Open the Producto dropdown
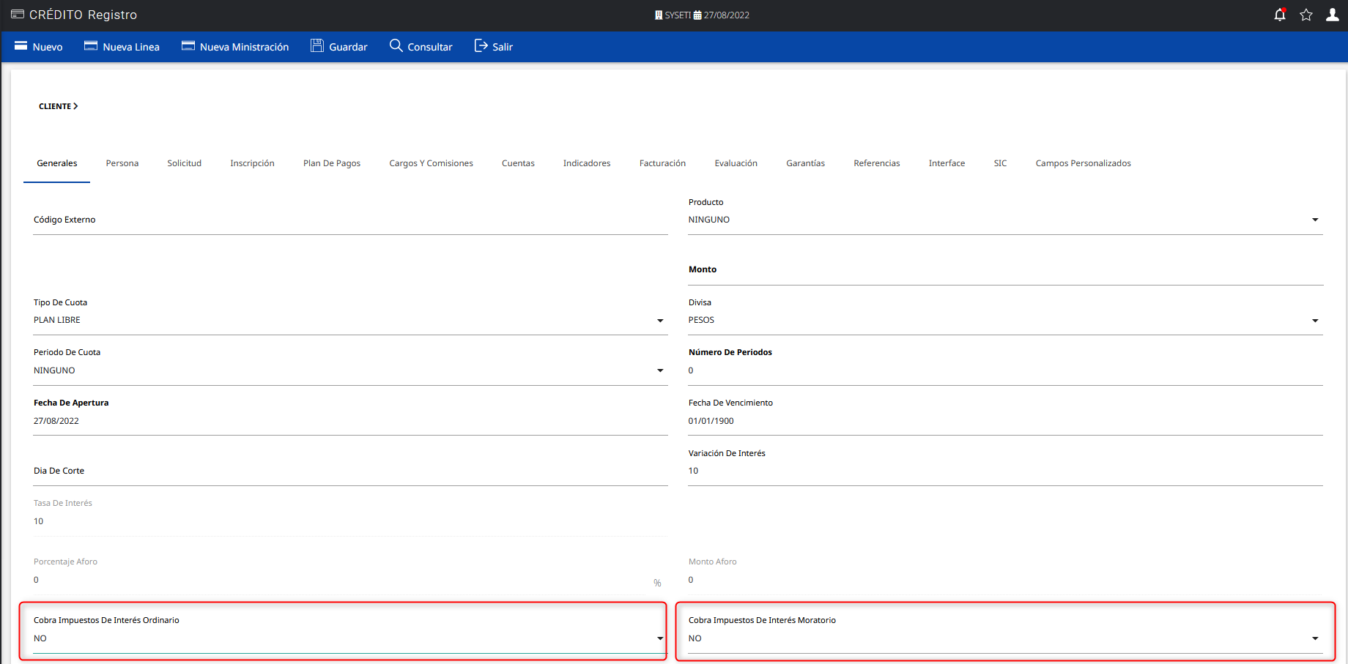This screenshot has height=664, width=1348. click(x=1315, y=219)
